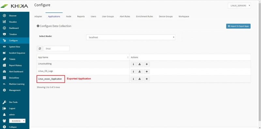Image resolution: width=261 pixels, height=129 pixels.
Task: Select the Applications tab
Action: pyautogui.click(x=54, y=17)
